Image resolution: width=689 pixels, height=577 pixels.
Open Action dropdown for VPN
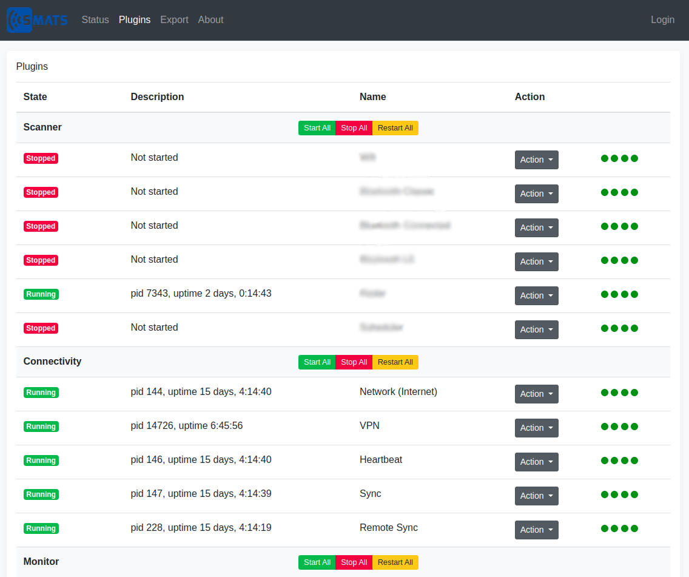(x=537, y=428)
